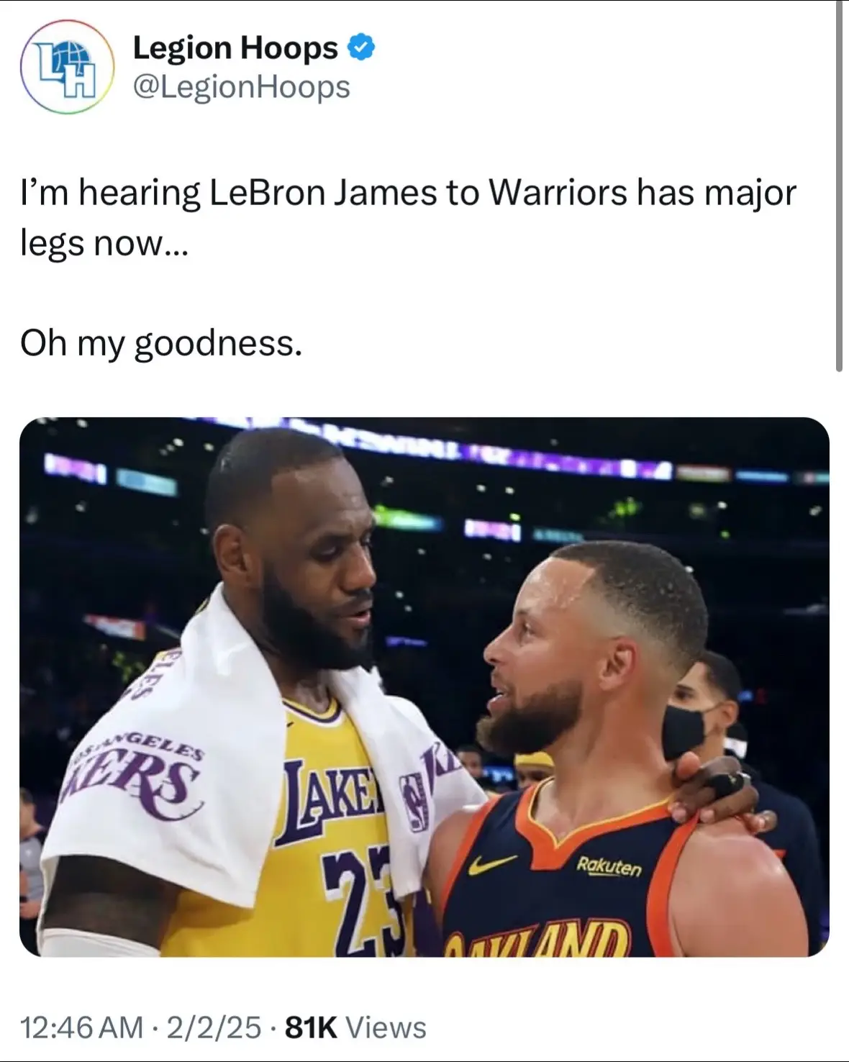This screenshot has height=1062, width=849.
Task: Open the Legion Hoops profile avatar
Action: coord(66,66)
